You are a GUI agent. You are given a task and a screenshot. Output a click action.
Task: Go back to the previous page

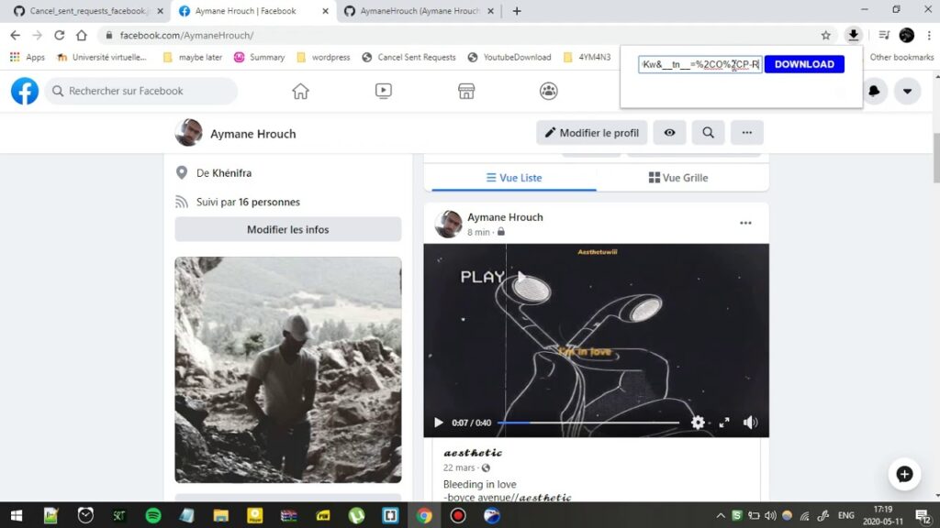(16, 36)
